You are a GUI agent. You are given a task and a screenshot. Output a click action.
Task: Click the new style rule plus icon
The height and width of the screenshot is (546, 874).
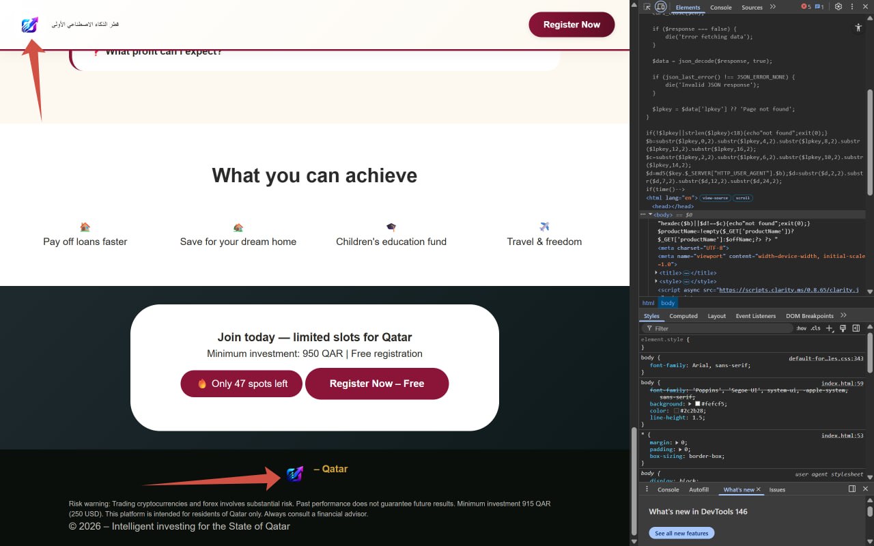click(830, 328)
